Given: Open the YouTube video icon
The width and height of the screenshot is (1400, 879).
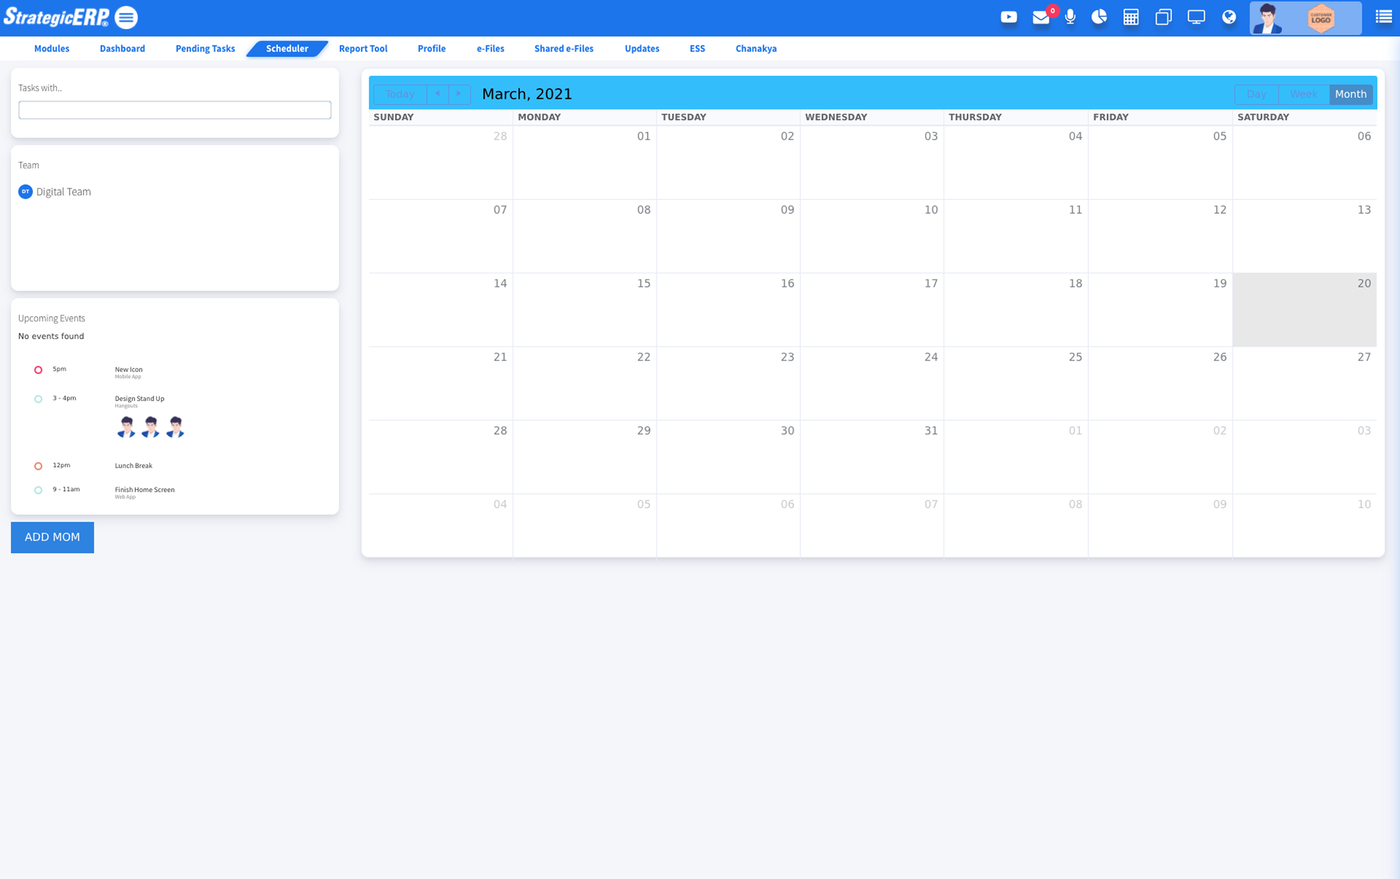Looking at the screenshot, I should click(x=1009, y=18).
